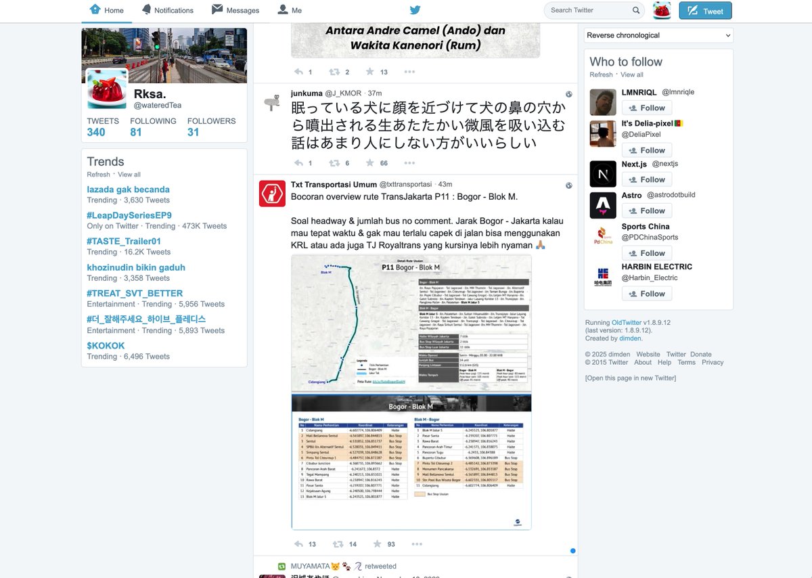Open more options on junkuma tweet
This screenshot has height=578, width=812.
[409, 163]
